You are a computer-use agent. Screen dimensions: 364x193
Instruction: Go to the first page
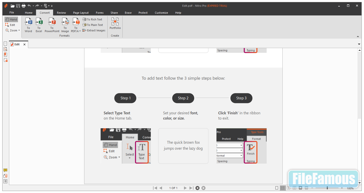pos(155,188)
